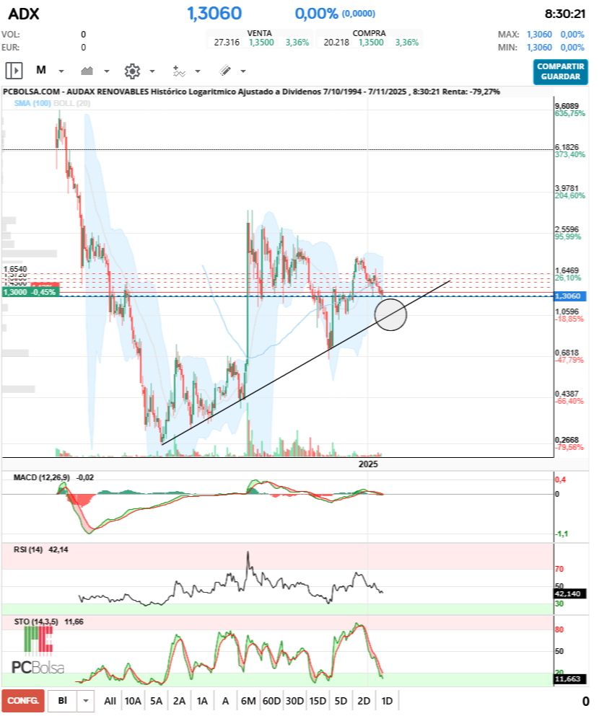Image resolution: width=599 pixels, height=716 pixels.
Task: Expand the drawing tools dropdown arrow
Action: click(243, 71)
